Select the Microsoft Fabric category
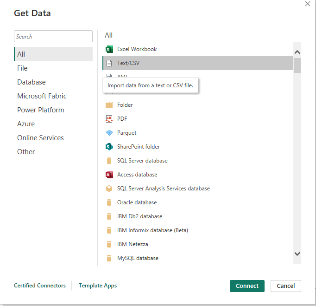The height and width of the screenshot is (306, 316). (x=53, y=96)
